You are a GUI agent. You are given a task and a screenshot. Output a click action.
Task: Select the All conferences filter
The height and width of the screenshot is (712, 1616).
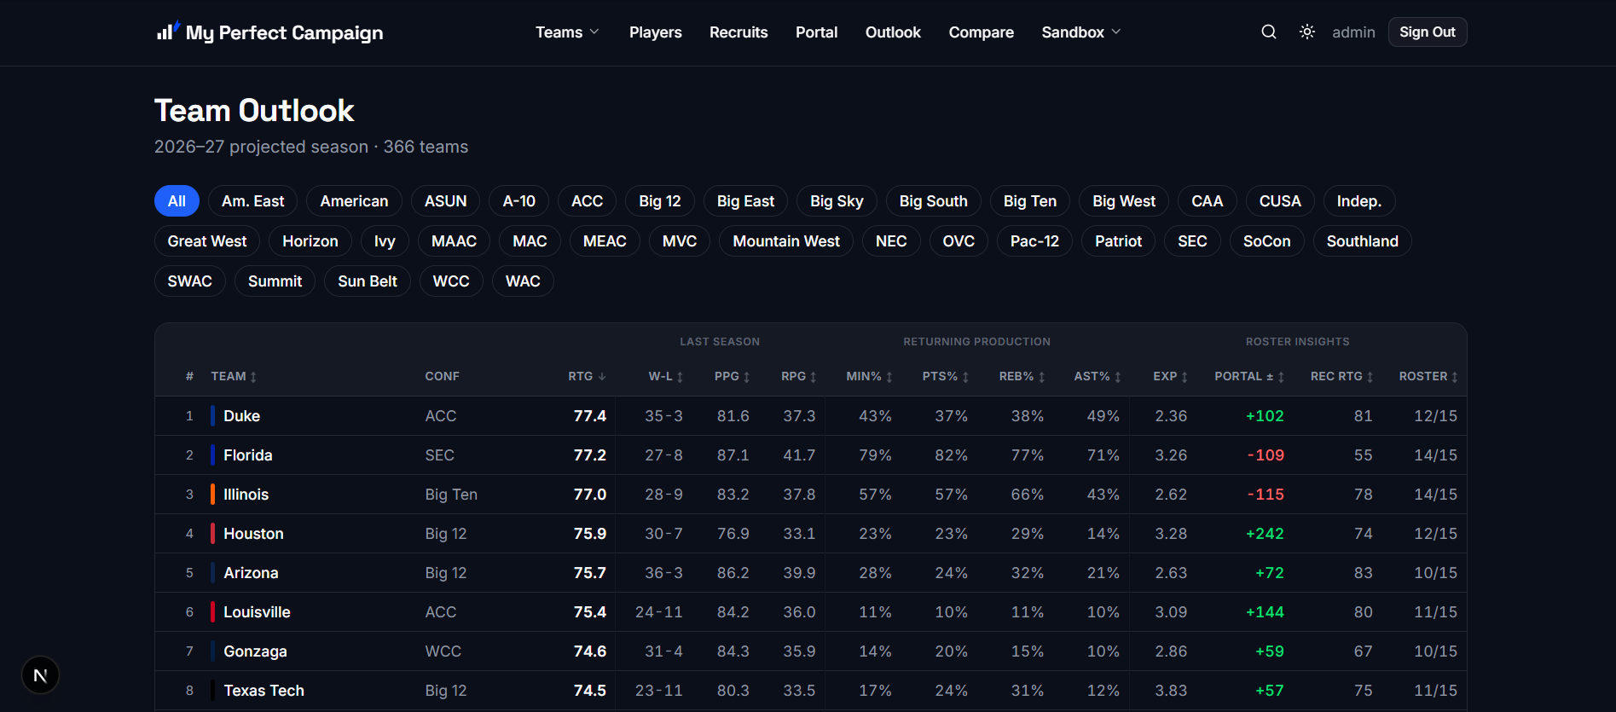point(177,201)
